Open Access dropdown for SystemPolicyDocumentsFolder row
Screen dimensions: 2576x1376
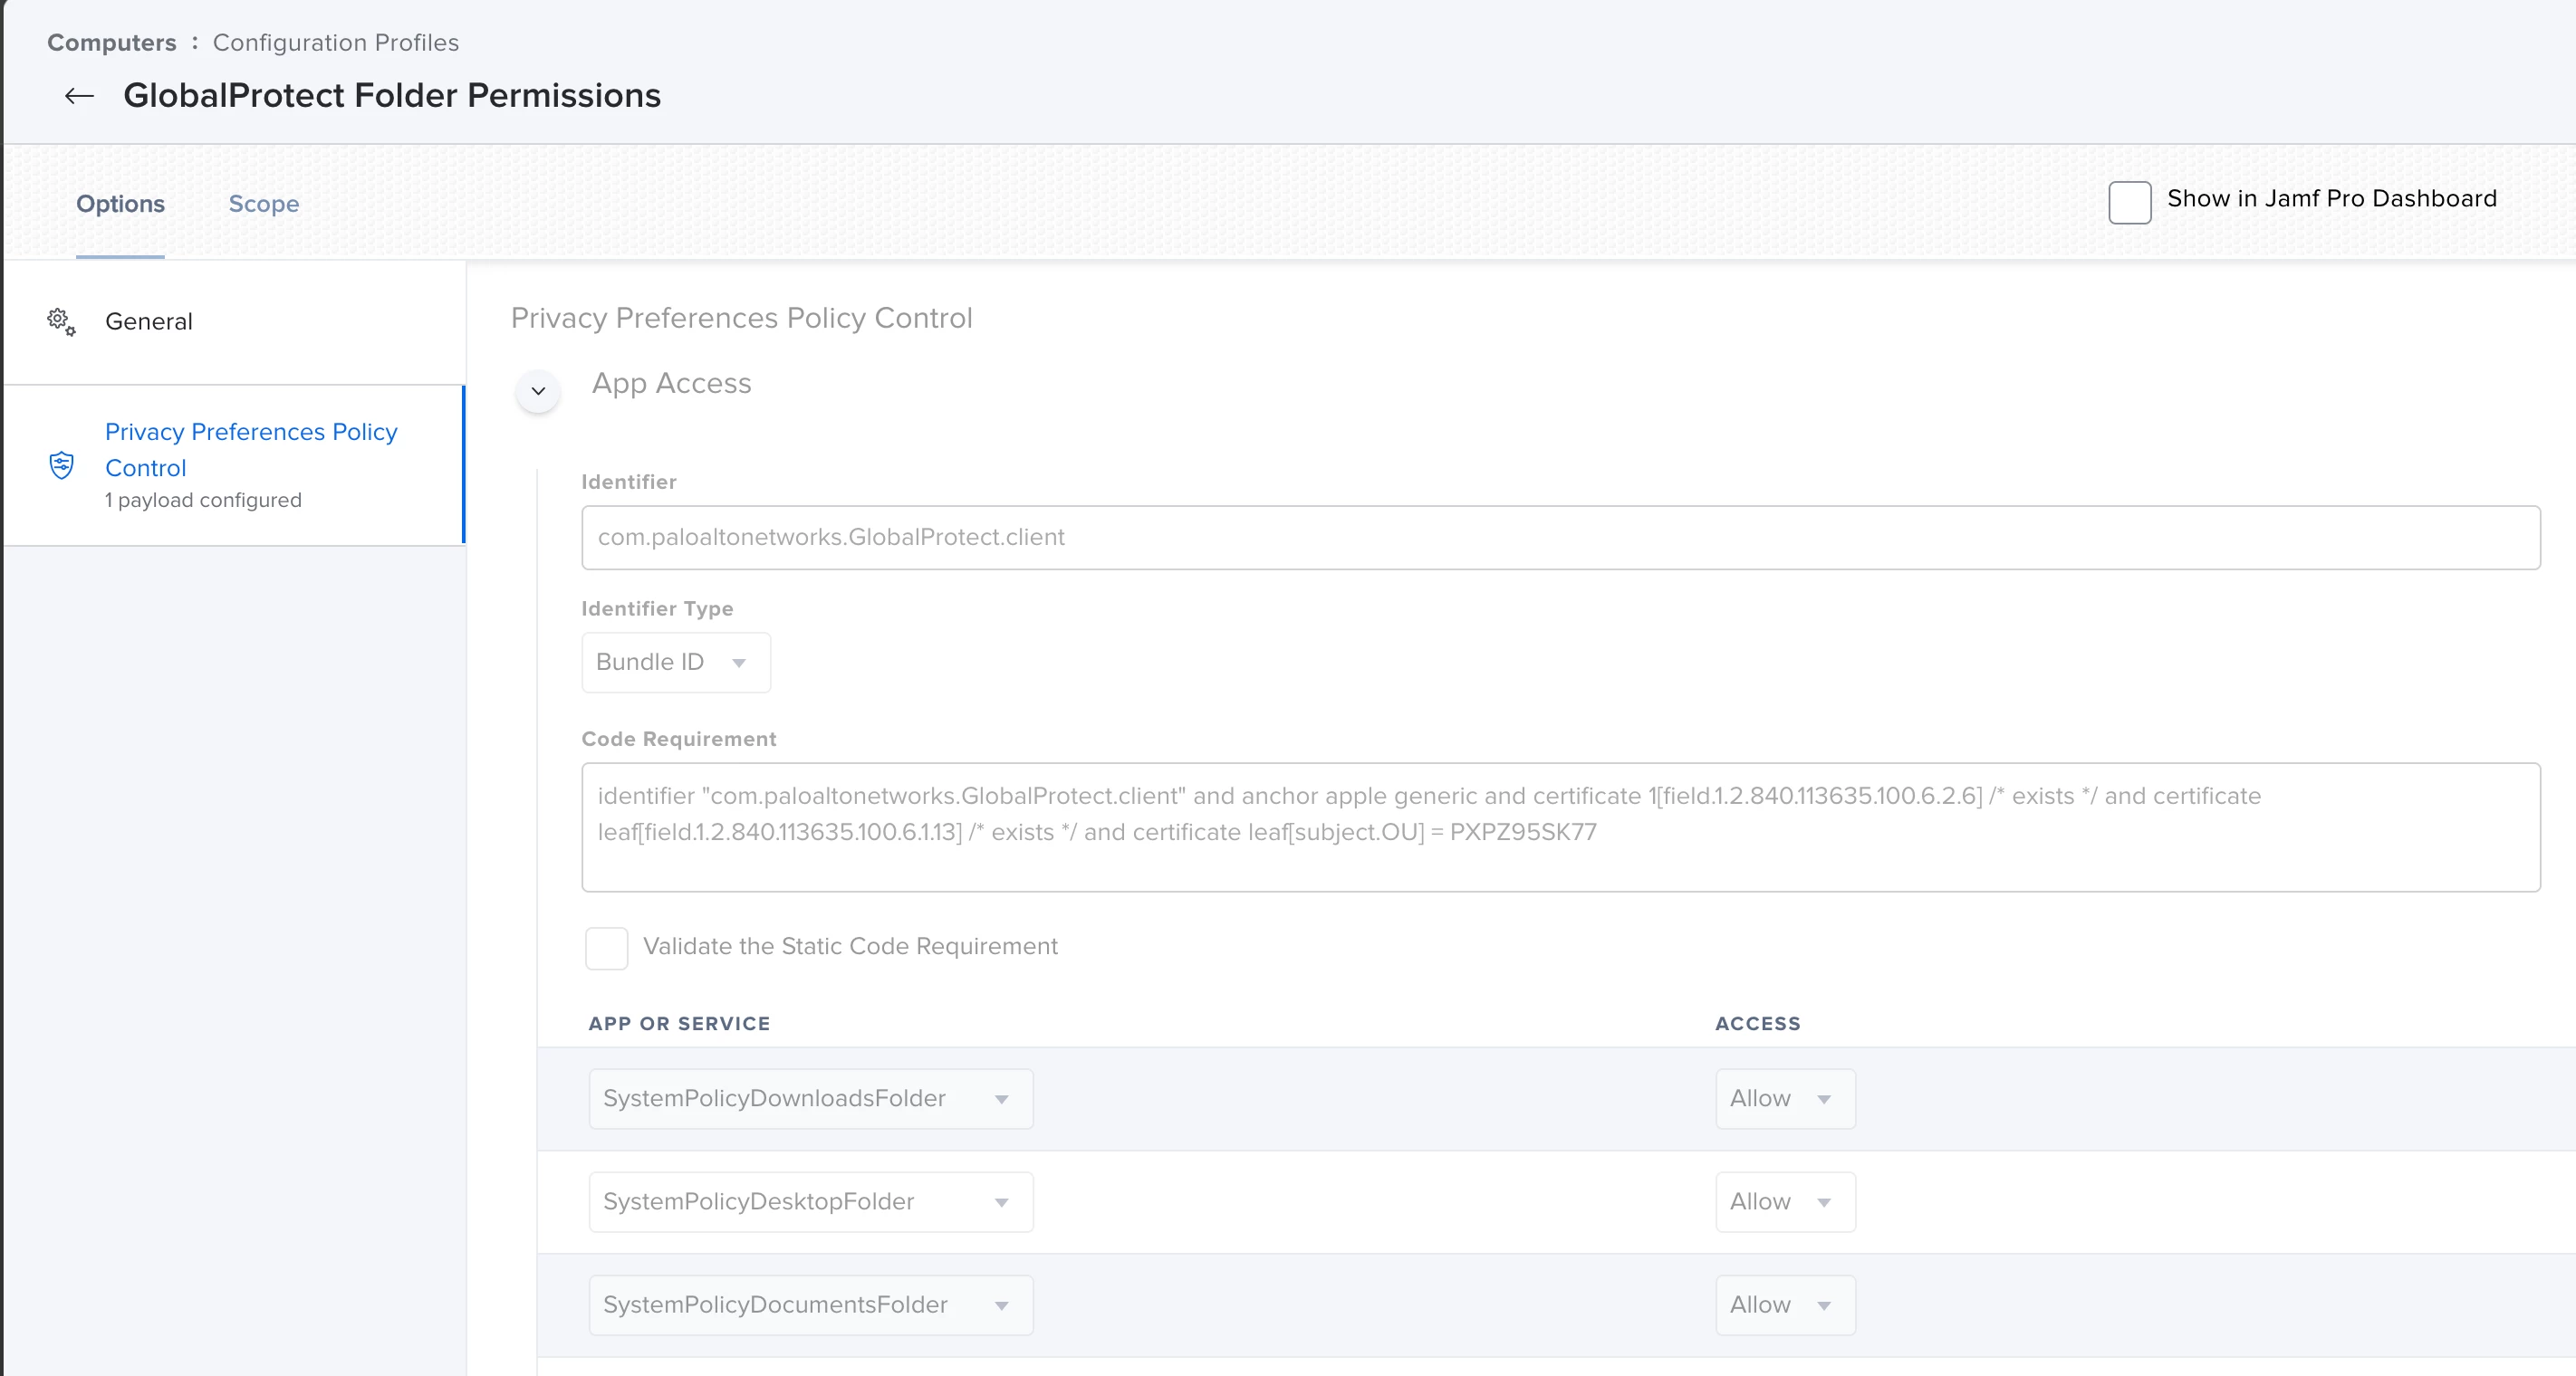click(x=1785, y=1305)
